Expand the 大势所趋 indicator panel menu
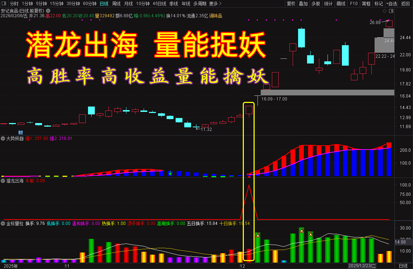This screenshot has width=413, height=269. [3, 138]
